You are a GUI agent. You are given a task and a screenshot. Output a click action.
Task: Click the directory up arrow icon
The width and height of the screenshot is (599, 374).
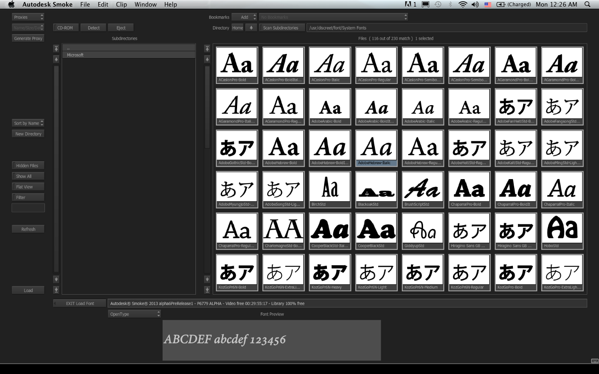click(251, 28)
